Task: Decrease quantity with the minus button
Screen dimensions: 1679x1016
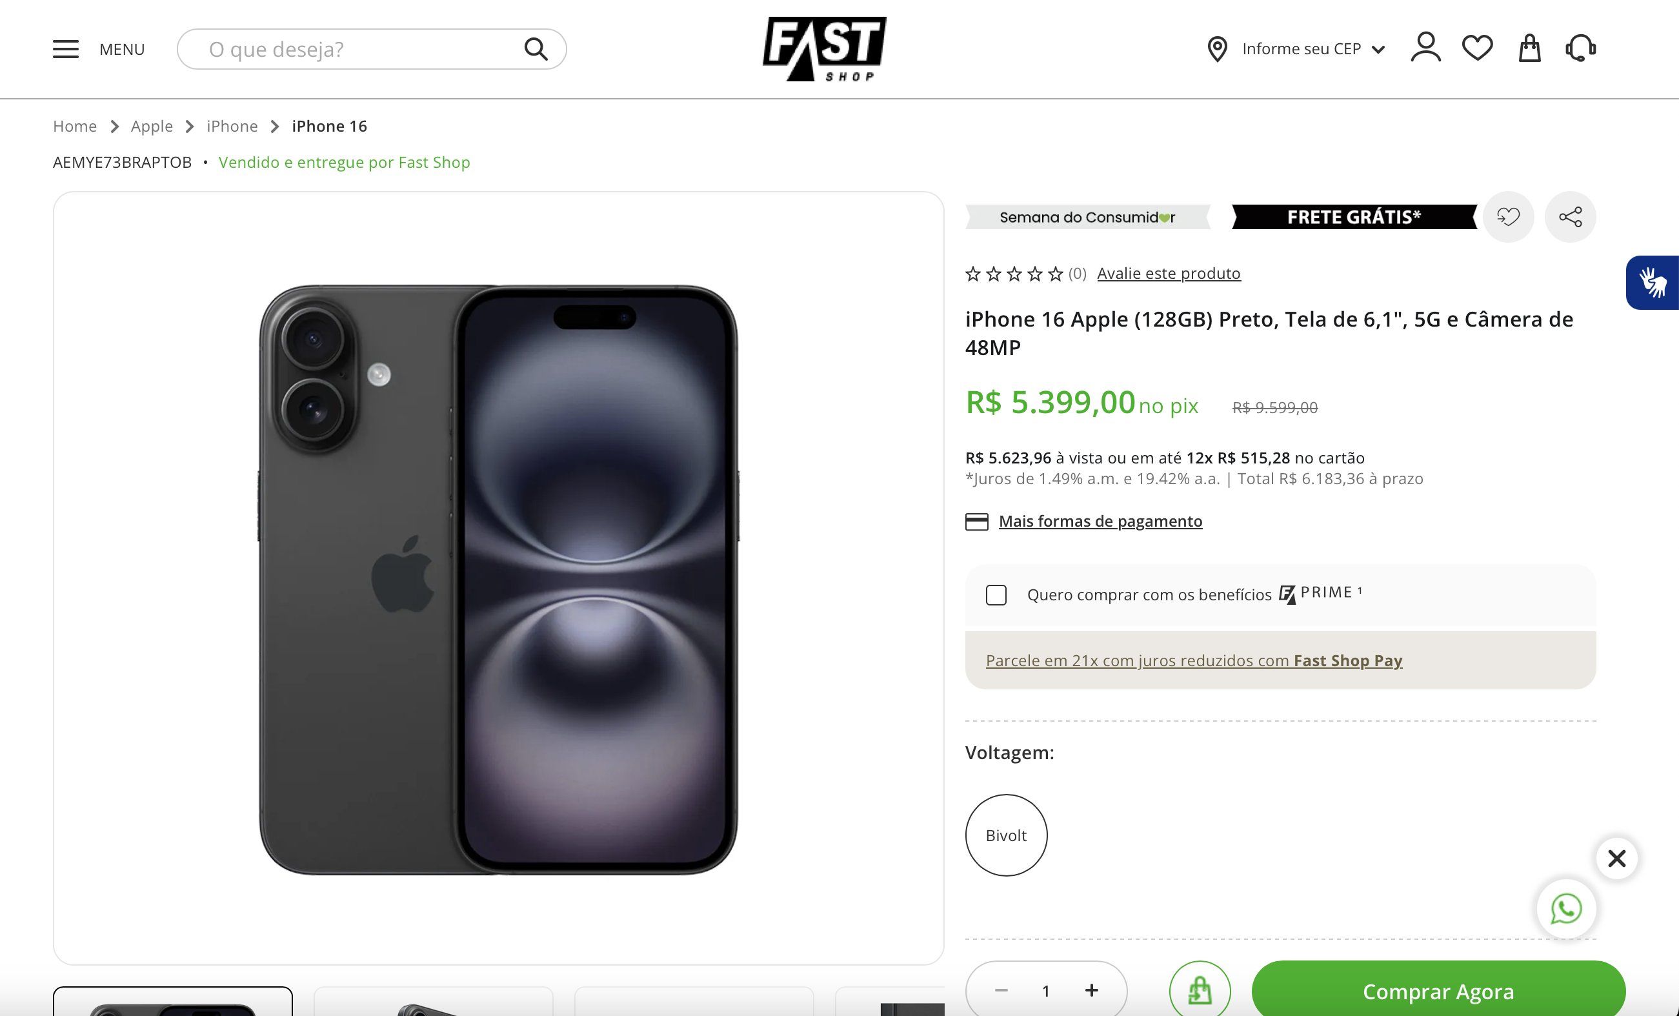Action: (1001, 990)
